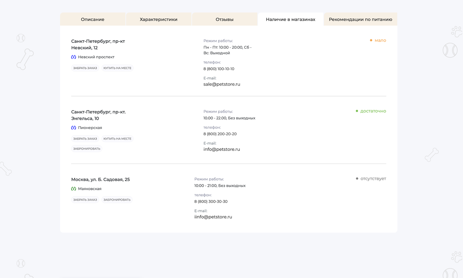Click the gray 'отсутствует' status dot
This screenshot has height=278, width=463.
[357, 179]
